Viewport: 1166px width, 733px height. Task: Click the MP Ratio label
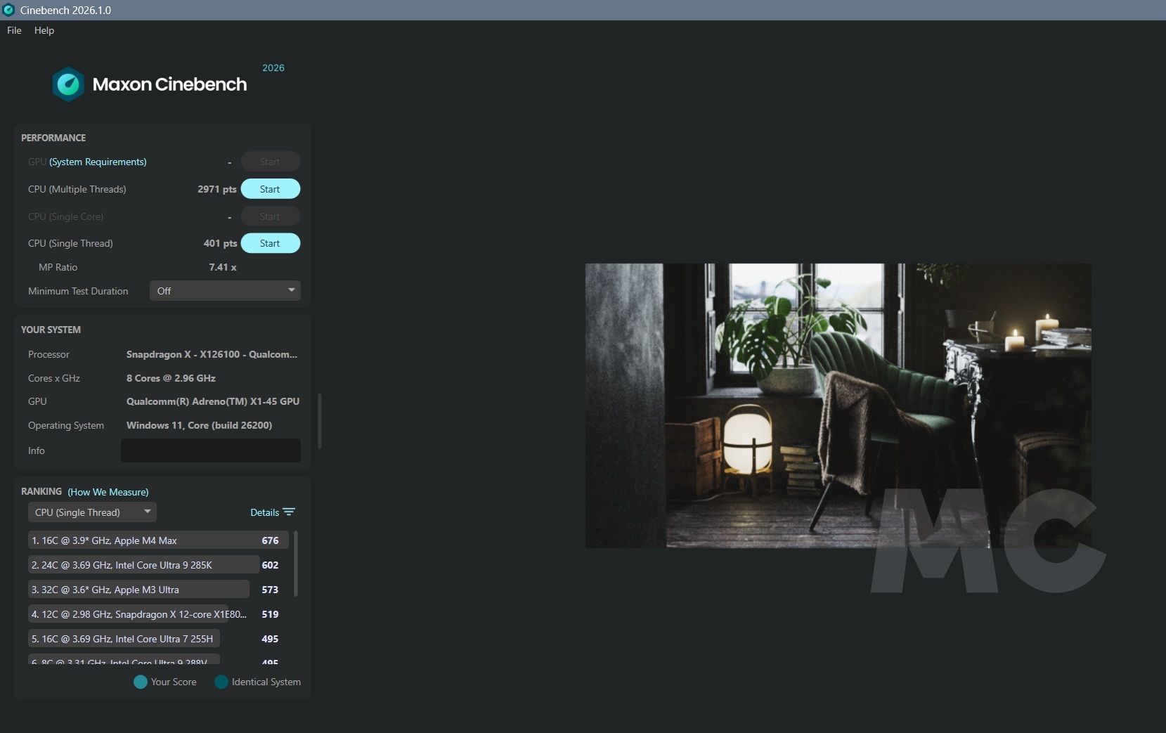pyautogui.click(x=58, y=267)
